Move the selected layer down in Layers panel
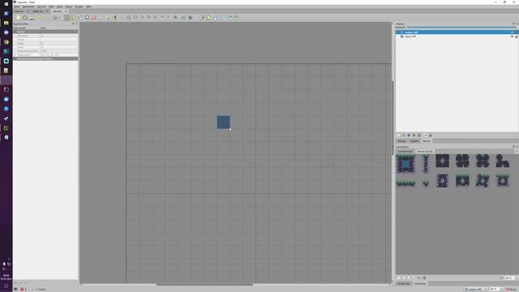This screenshot has width=519, height=292. [x=409, y=135]
